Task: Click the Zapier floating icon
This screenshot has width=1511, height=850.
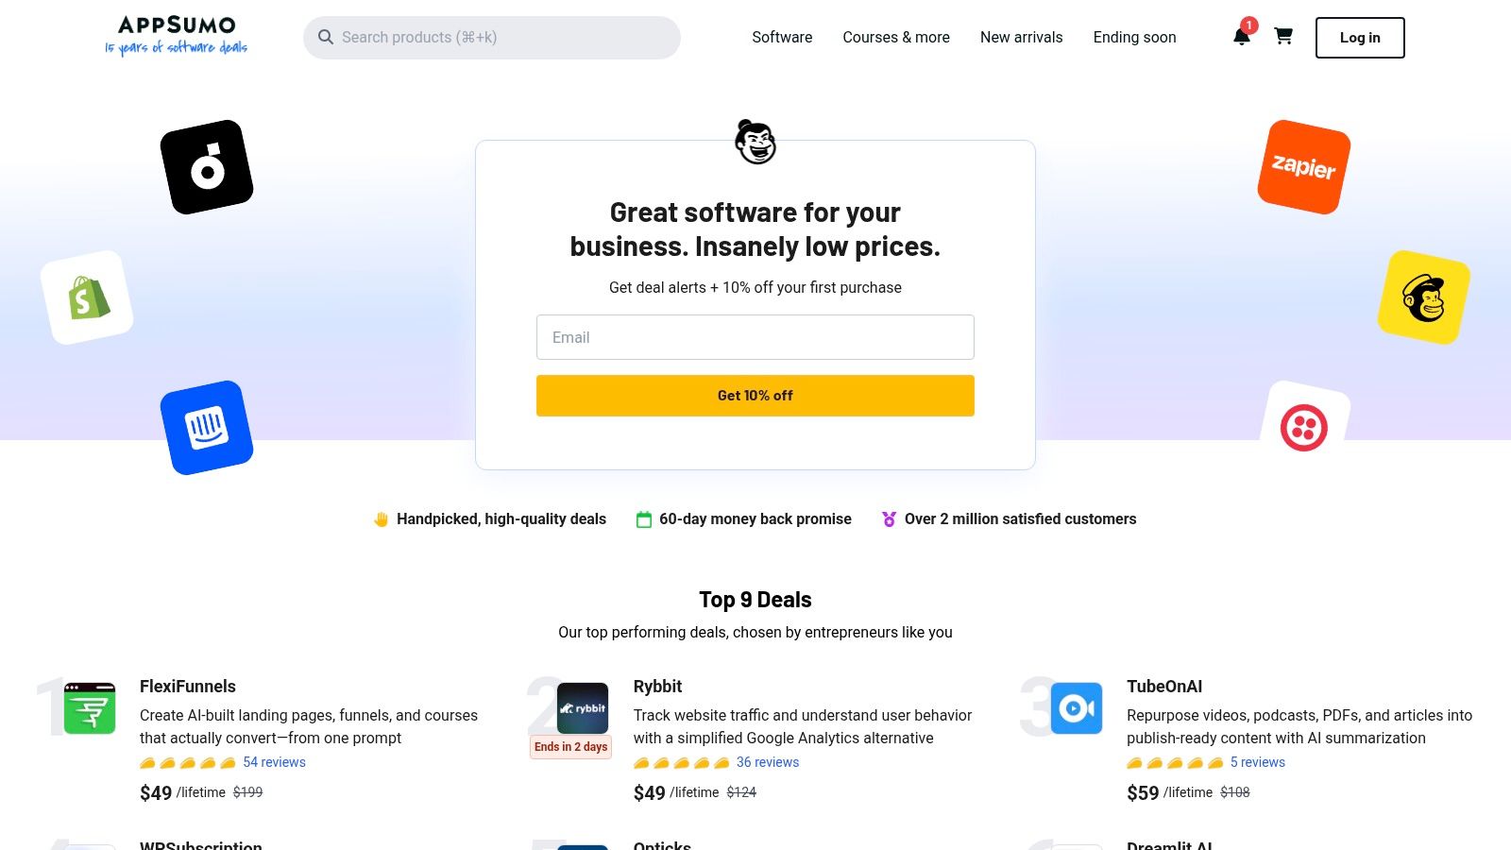Action: pos(1302,167)
